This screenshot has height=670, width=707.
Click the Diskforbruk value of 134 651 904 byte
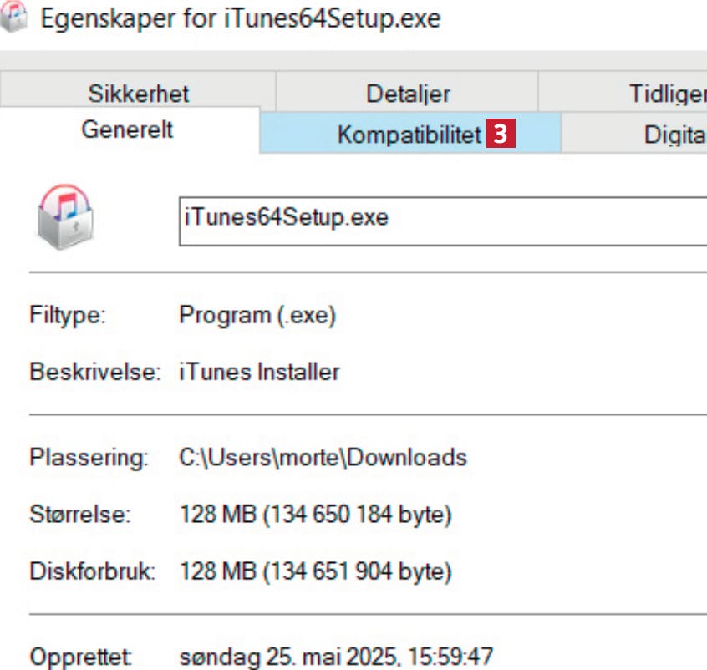(316, 572)
